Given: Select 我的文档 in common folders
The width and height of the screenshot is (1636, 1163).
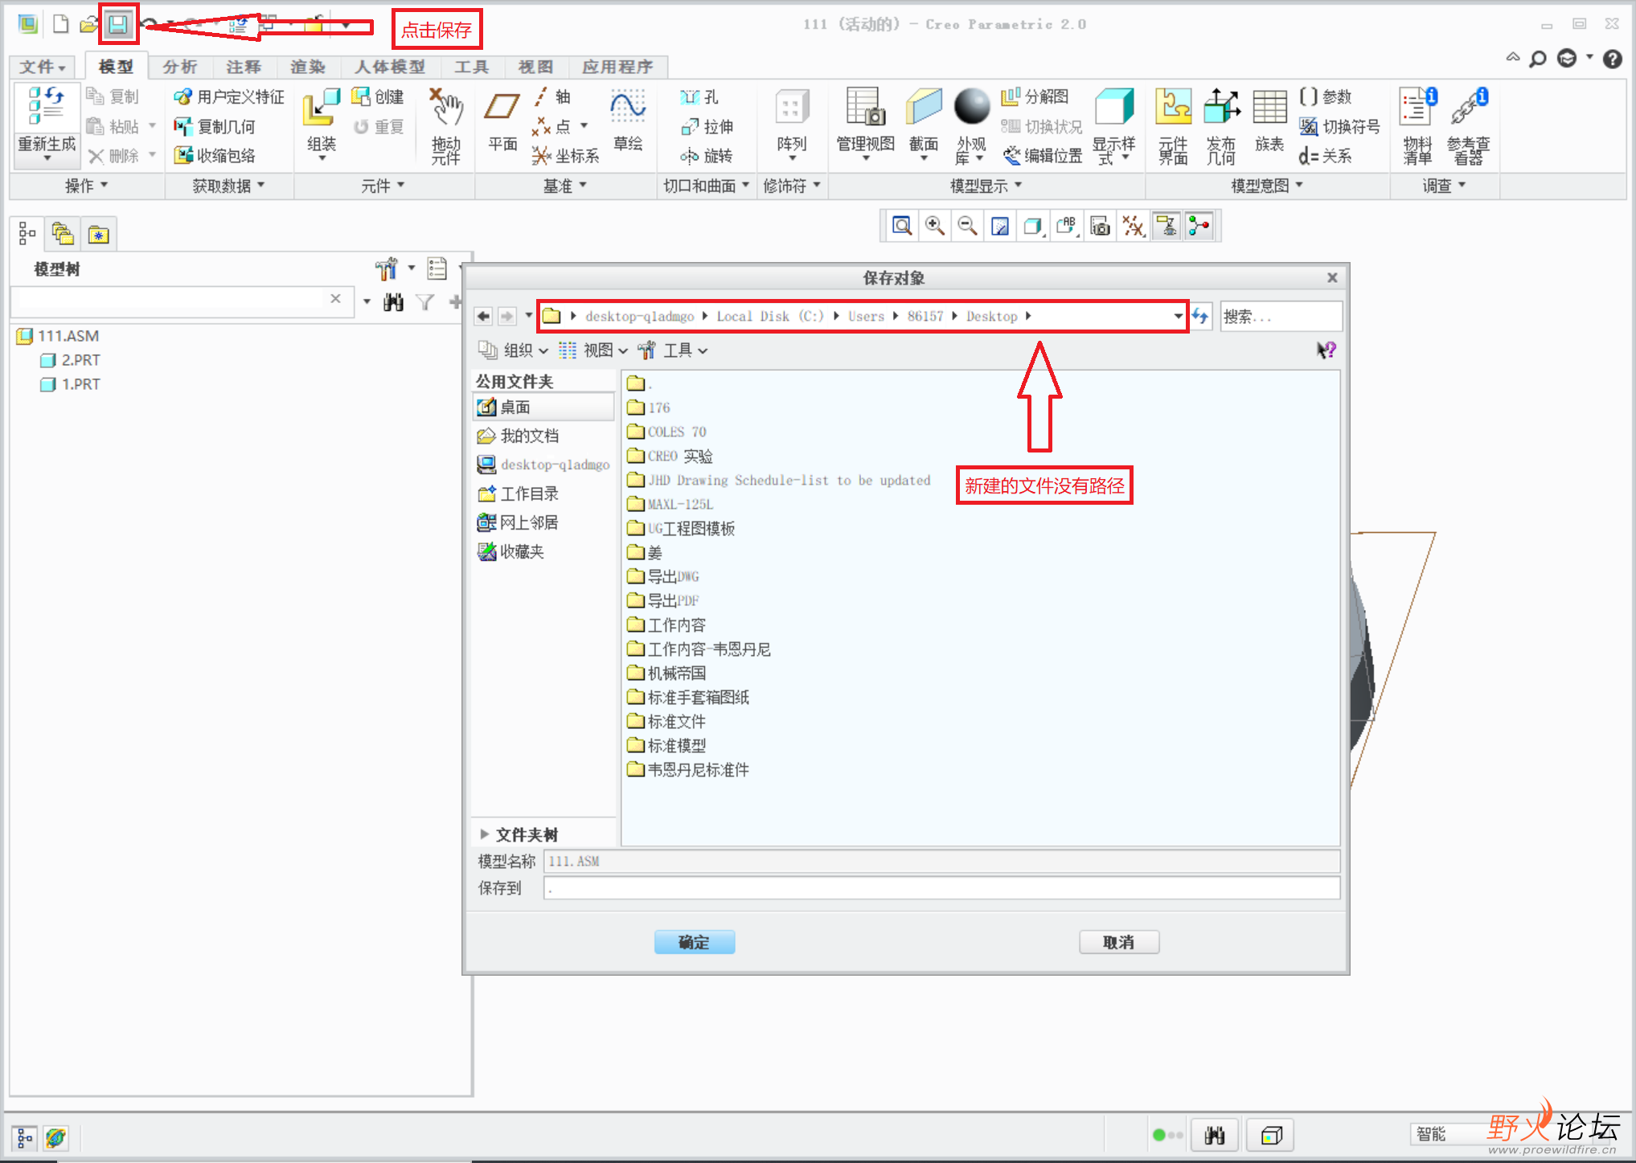Looking at the screenshot, I should pos(519,436).
